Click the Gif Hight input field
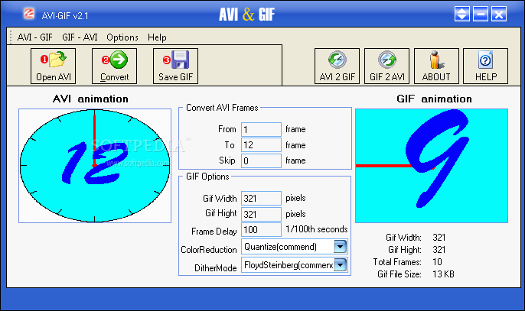525x311 pixels. tap(261, 214)
